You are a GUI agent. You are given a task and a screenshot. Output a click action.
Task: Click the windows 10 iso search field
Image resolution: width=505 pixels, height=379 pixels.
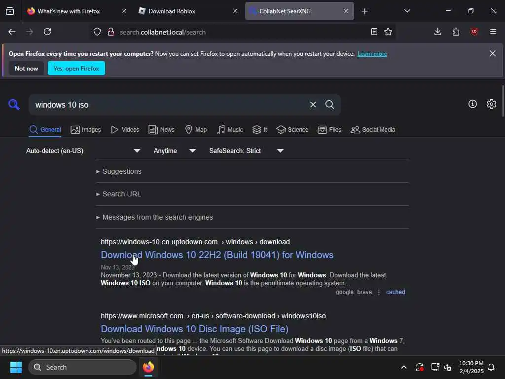pyautogui.click(x=170, y=105)
